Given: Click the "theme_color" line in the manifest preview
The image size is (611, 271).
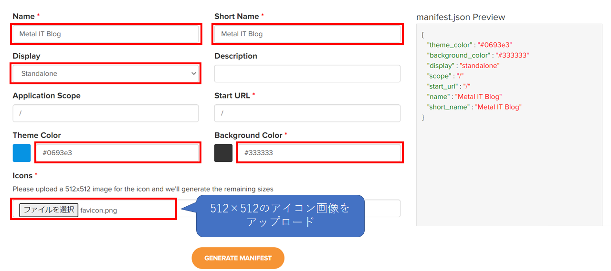Looking at the screenshot, I should (470, 45).
